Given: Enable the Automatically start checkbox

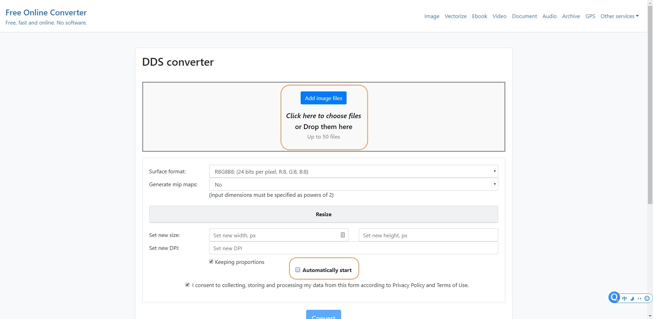Looking at the screenshot, I should 298,270.
